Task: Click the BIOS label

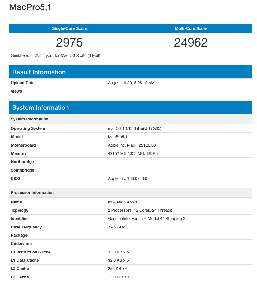Action: (16, 178)
